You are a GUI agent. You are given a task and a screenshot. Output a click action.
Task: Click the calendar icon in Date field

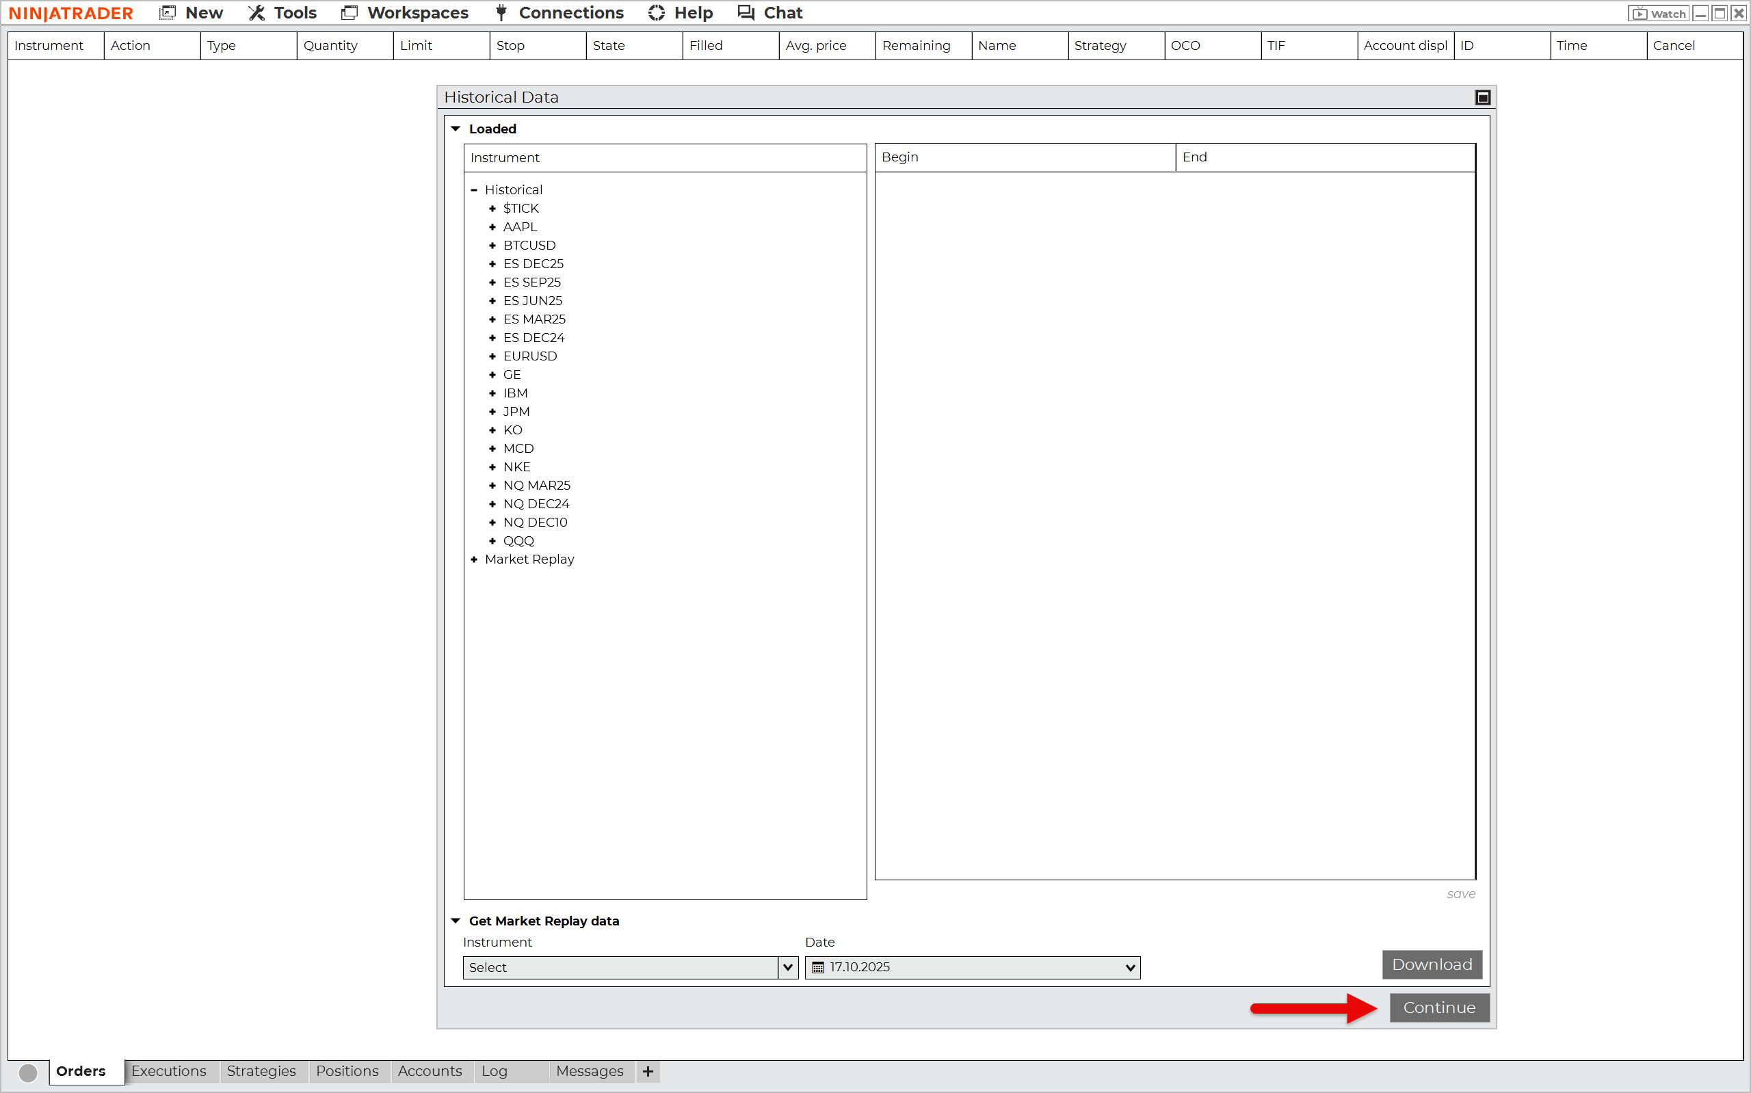tap(818, 967)
